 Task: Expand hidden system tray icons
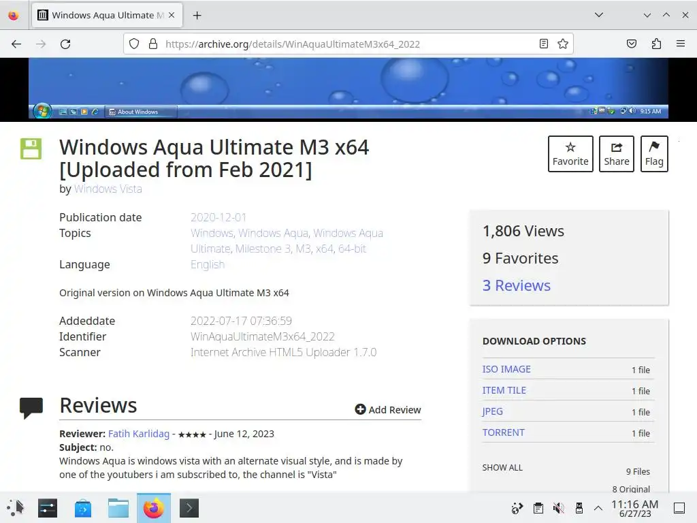pyautogui.click(x=598, y=508)
